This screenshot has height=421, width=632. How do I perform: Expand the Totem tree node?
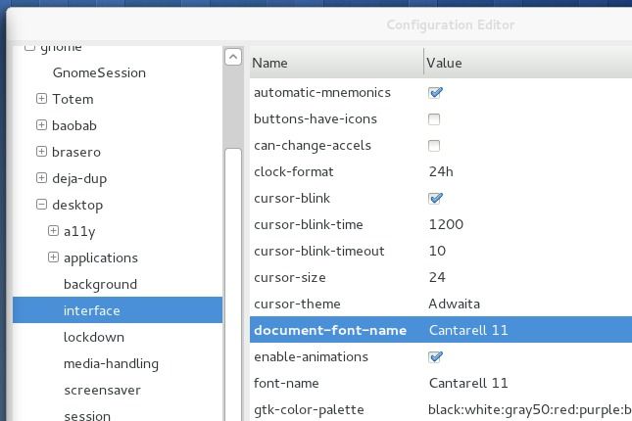click(x=41, y=99)
